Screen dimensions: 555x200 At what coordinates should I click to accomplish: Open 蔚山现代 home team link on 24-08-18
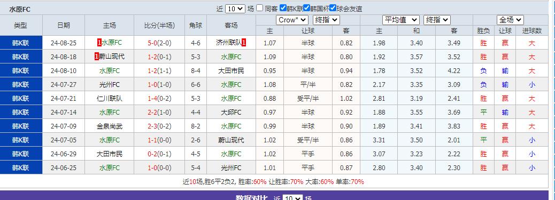click(x=112, y=57)
